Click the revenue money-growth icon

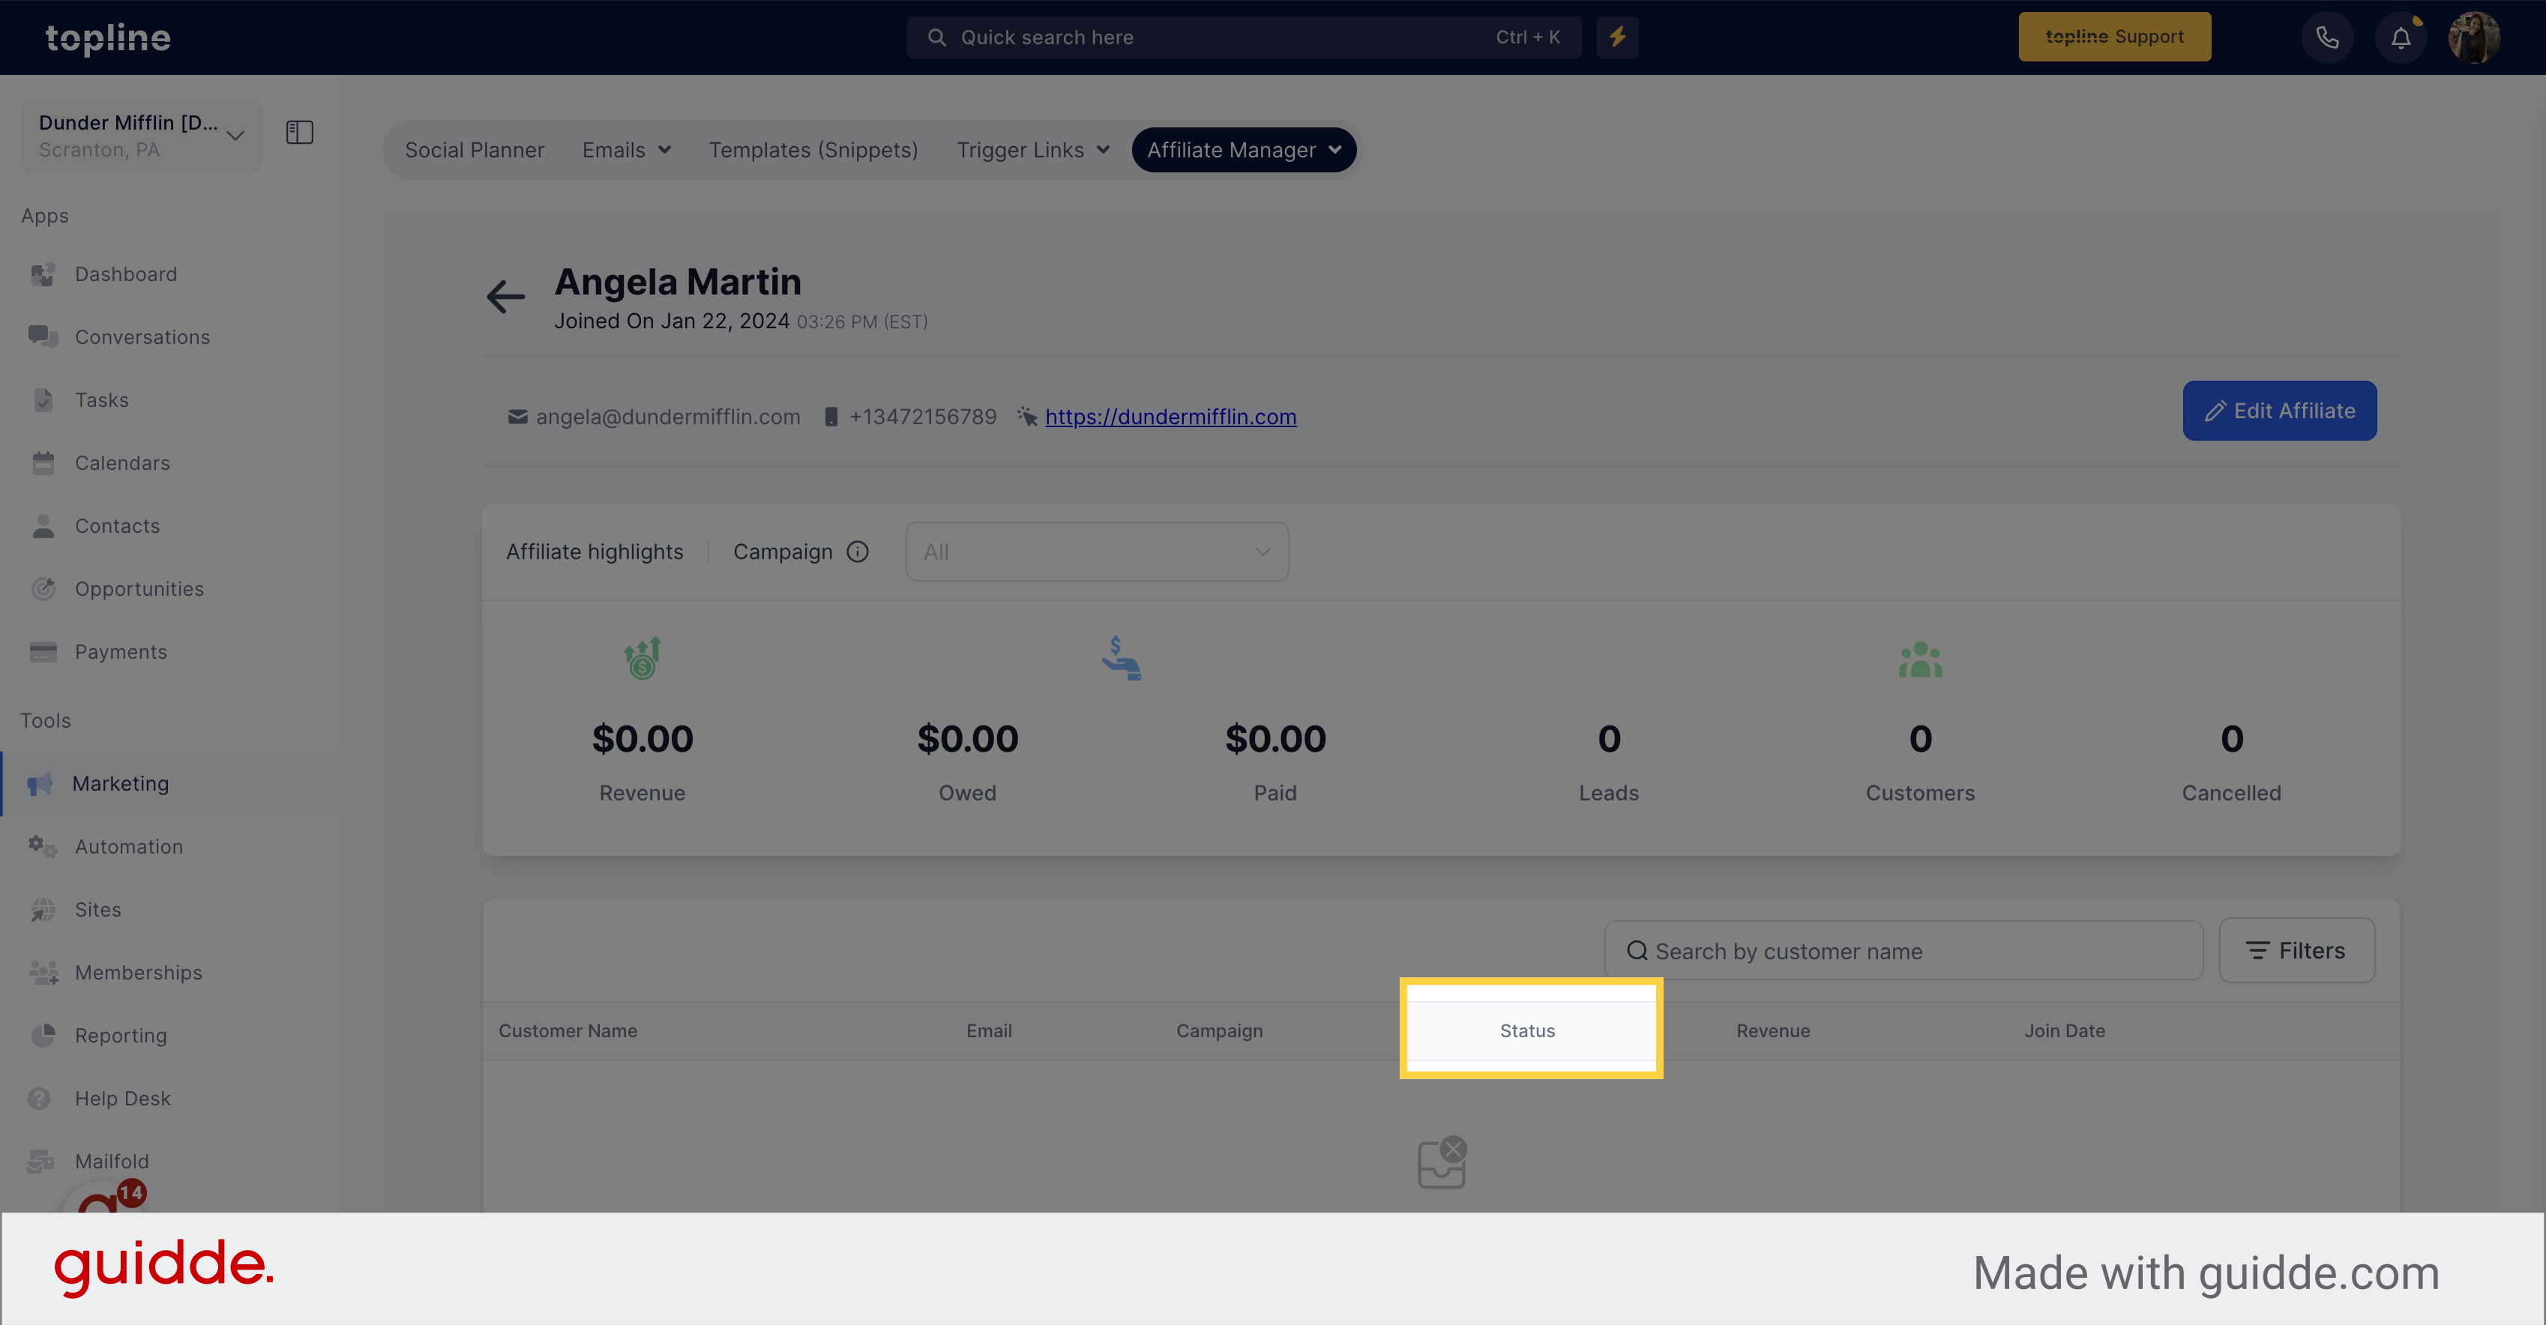pos(642,658)
